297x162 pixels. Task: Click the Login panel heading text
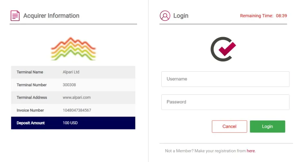tap(181, 15)
